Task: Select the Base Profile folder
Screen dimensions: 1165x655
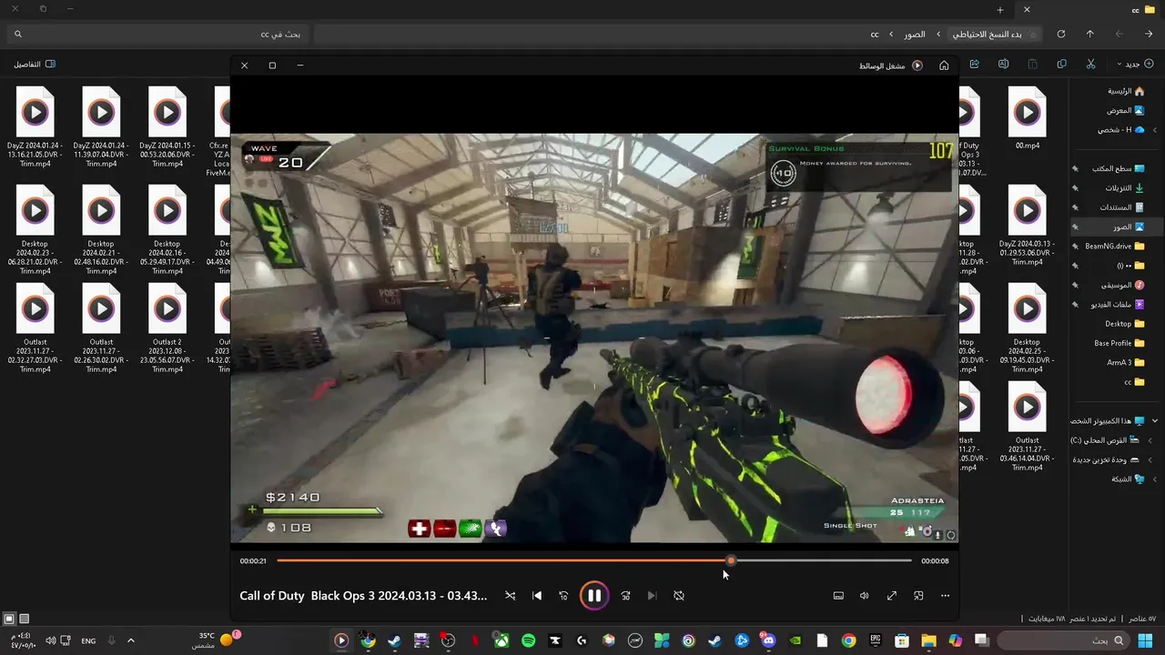Action: (x=1119, y=343)
